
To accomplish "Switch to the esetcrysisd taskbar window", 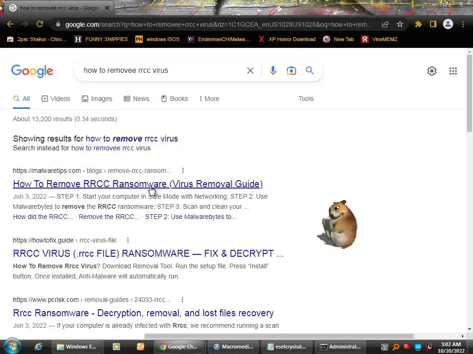I will pyautogui.click(x=286, y=347).
